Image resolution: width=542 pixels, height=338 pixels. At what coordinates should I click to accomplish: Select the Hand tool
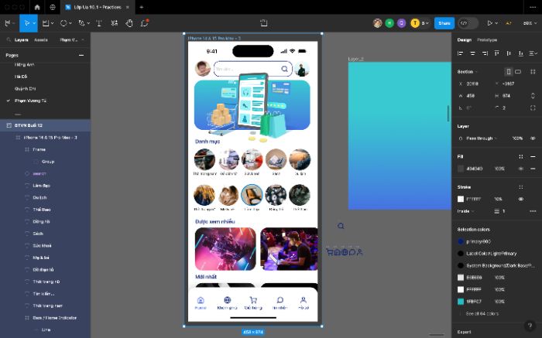129,23
